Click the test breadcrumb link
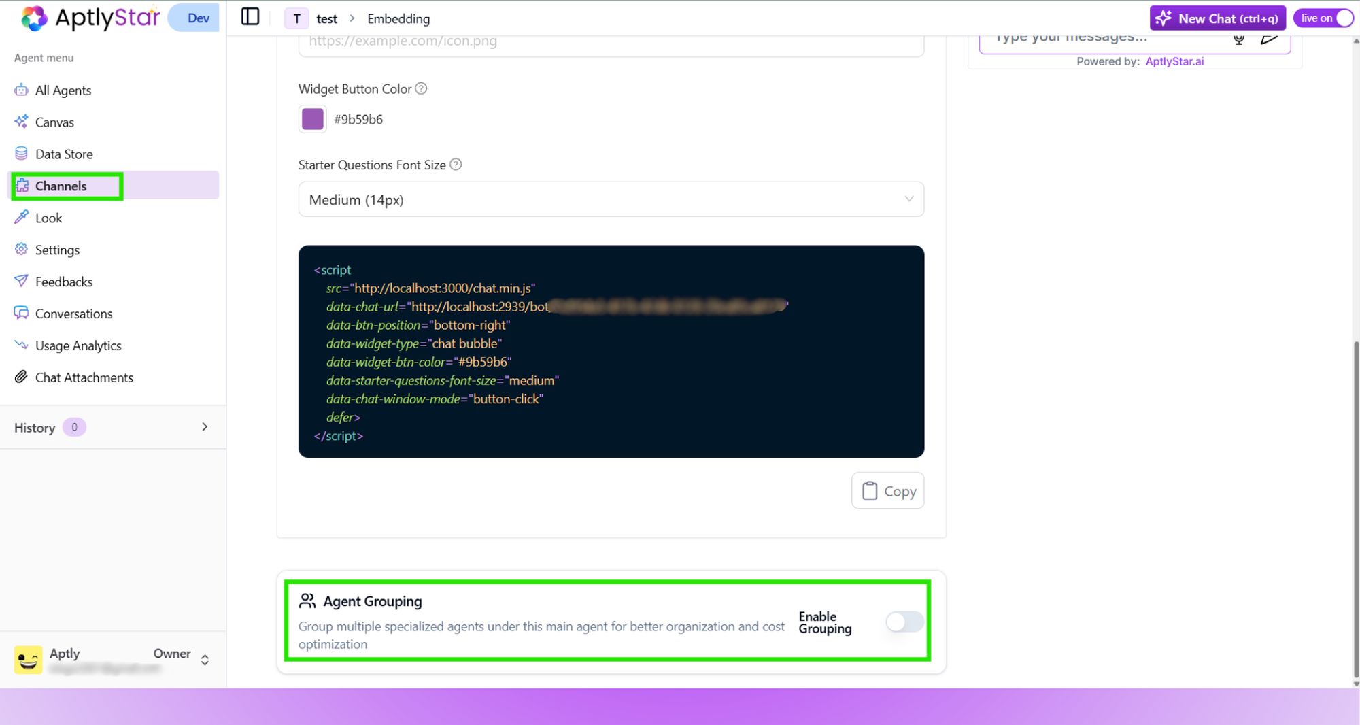 pyautogui.click(x=326, y=19)
